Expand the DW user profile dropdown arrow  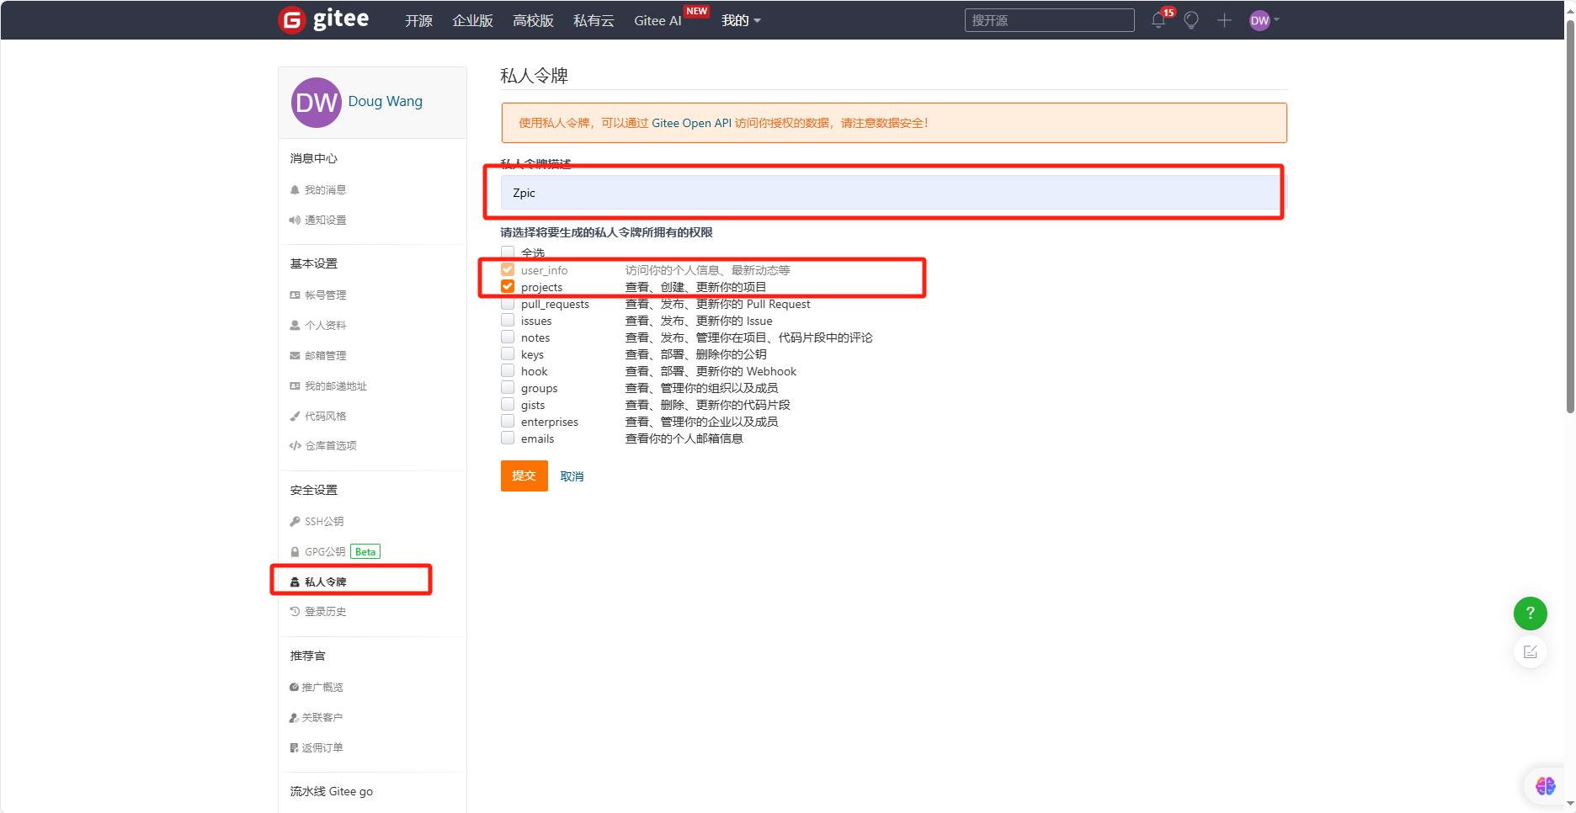tap(1276, 20)
